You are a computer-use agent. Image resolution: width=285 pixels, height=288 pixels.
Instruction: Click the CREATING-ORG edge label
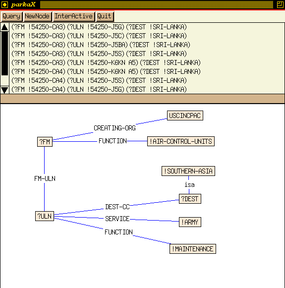tap(114, 128)
